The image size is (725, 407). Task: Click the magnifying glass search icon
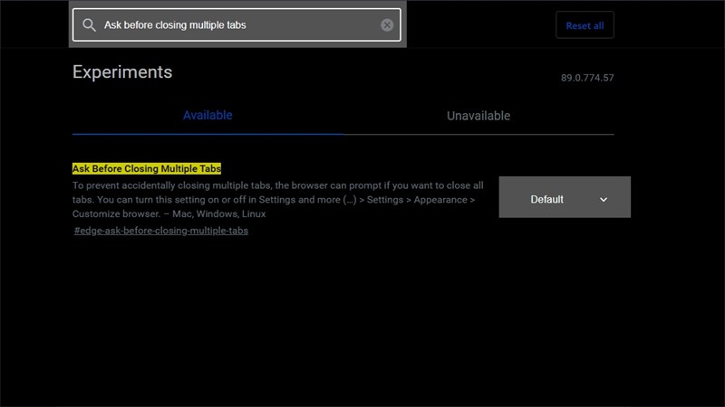tap(89, 25)
